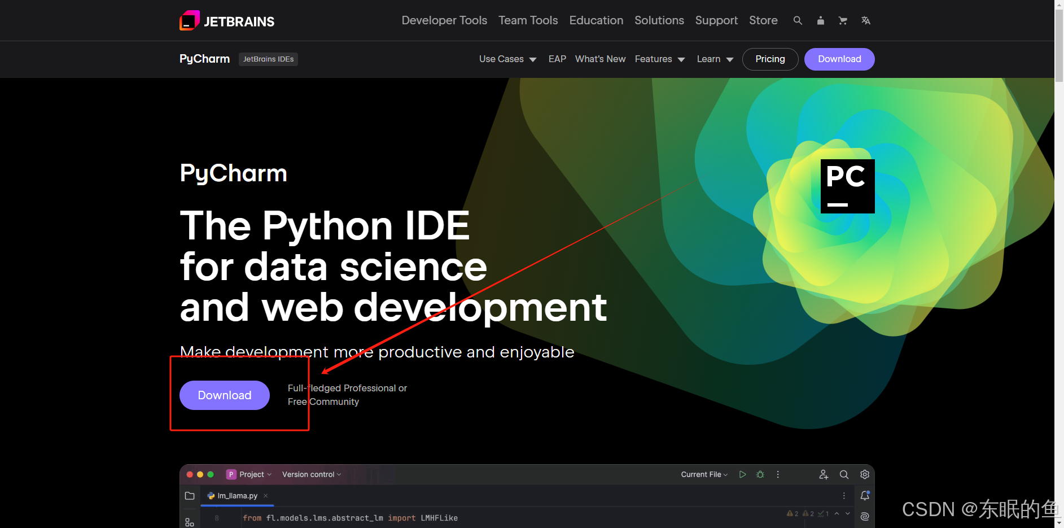Viewport: 1064px width, 528px height.
Task: Click the PC PyCharm logo tile
Action: 847,186
